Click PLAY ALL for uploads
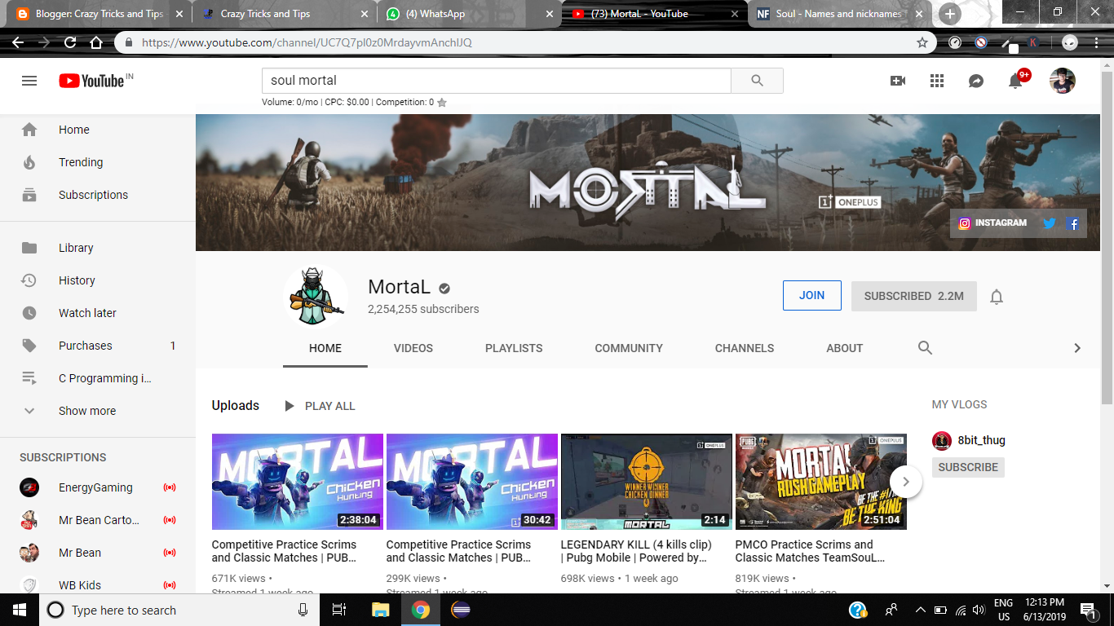 pyautogui.click(x=320, y=406)
